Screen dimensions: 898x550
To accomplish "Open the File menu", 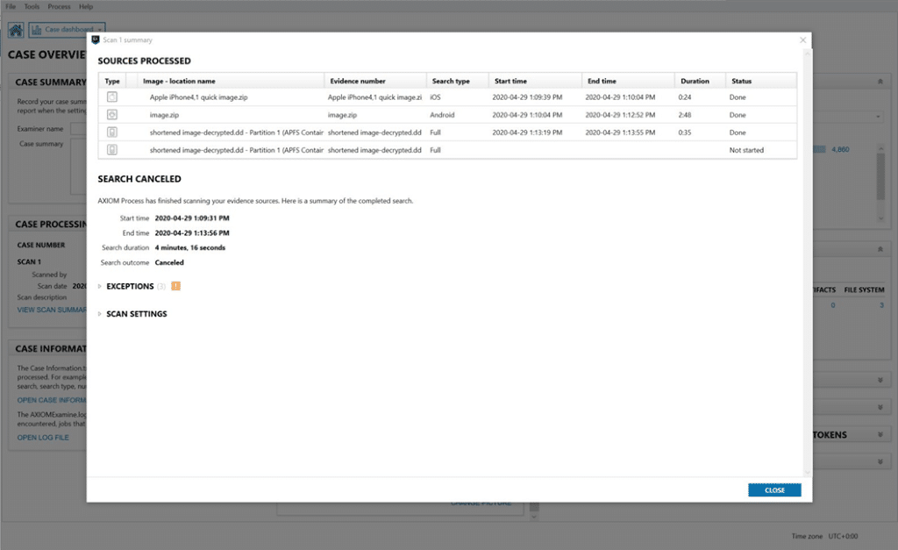I will pos(11,6).
